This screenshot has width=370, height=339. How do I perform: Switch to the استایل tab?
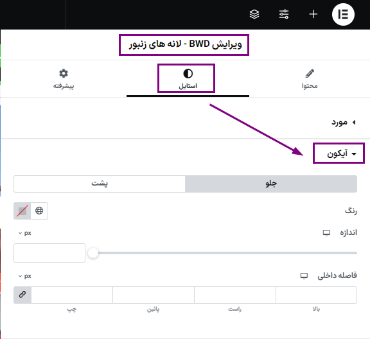point(188,79)
